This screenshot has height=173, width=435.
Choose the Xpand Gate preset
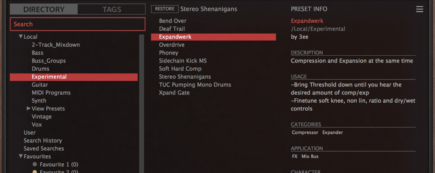[x=174, y=92]
